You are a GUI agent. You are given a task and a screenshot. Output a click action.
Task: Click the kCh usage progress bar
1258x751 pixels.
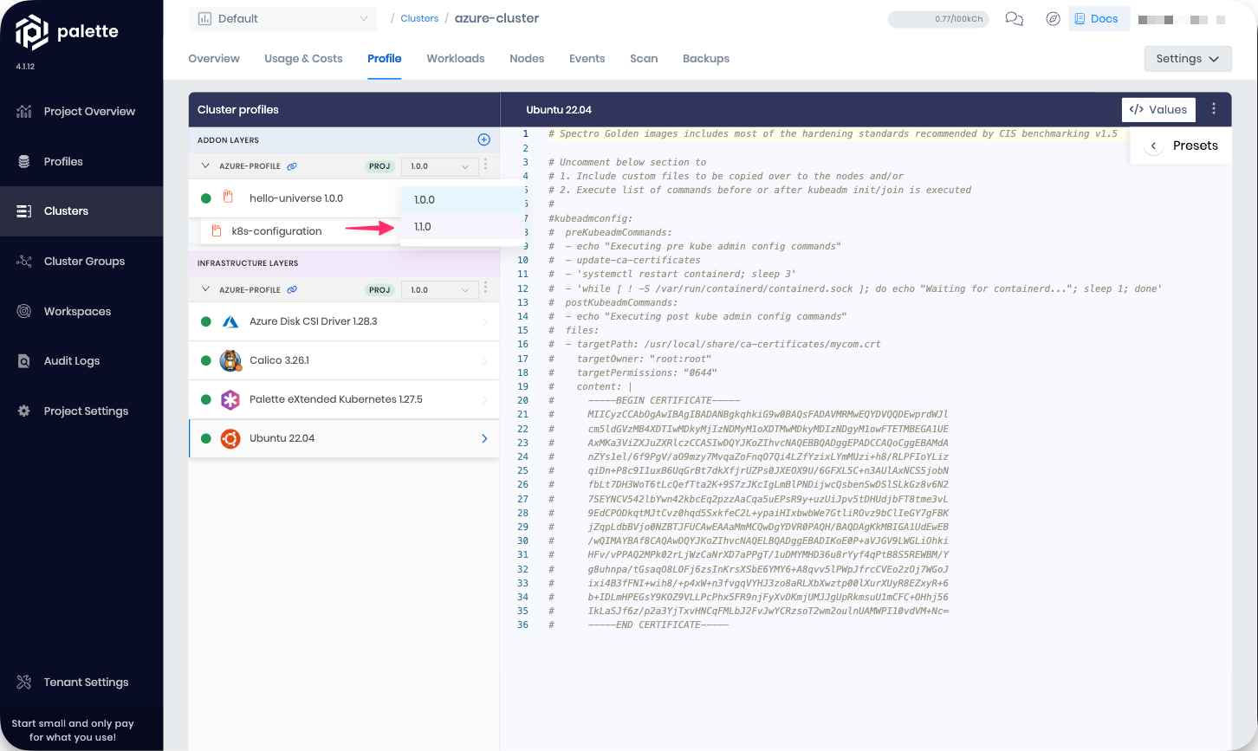[938, 19]
